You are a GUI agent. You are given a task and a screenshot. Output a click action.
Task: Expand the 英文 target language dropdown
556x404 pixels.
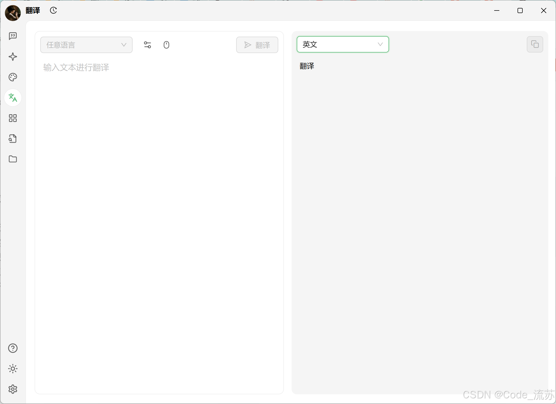(343, 44)
